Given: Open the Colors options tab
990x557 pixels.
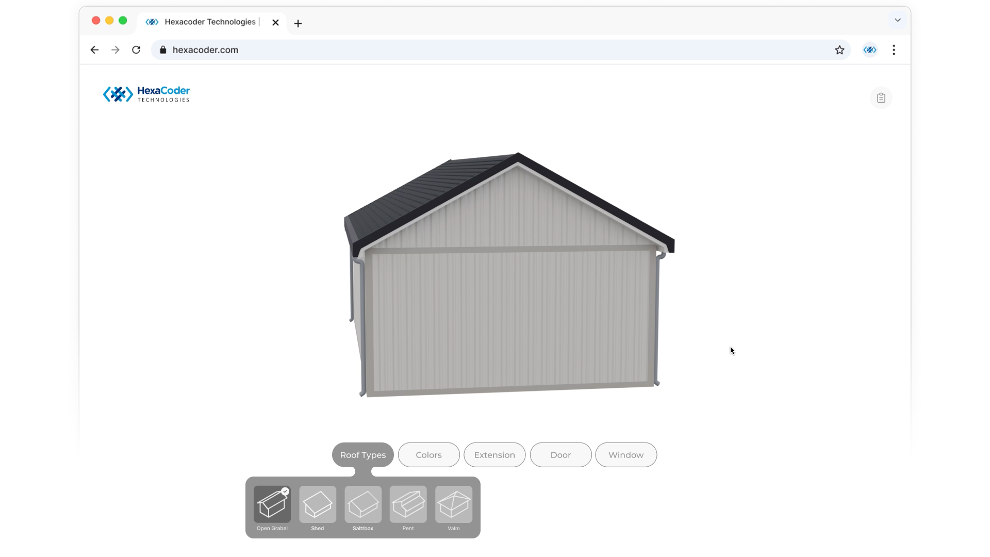Looking at the screenshot, I should pyautogui.click(x=428, y=455).
